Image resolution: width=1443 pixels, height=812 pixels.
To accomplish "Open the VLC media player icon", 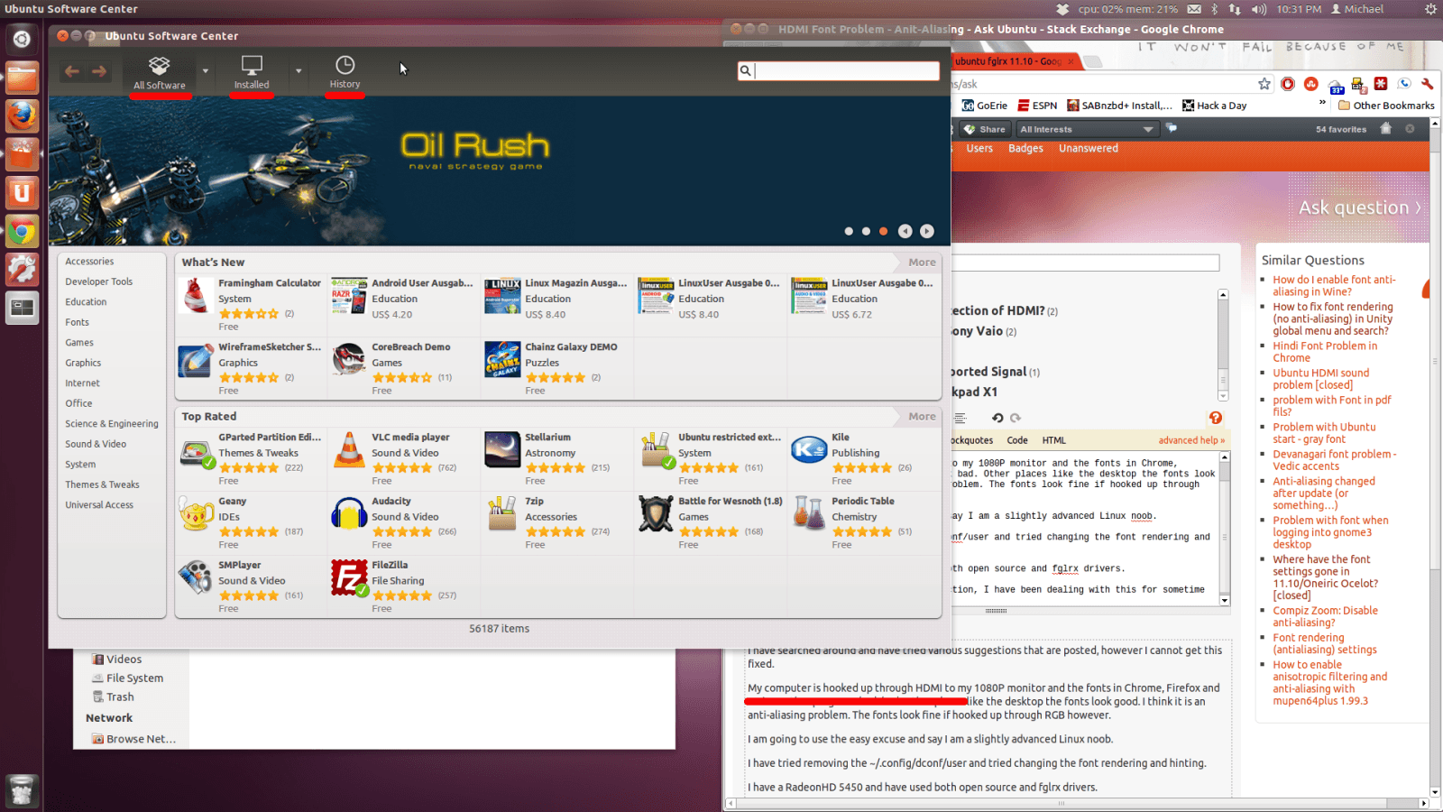I will [x=349, y=450].
